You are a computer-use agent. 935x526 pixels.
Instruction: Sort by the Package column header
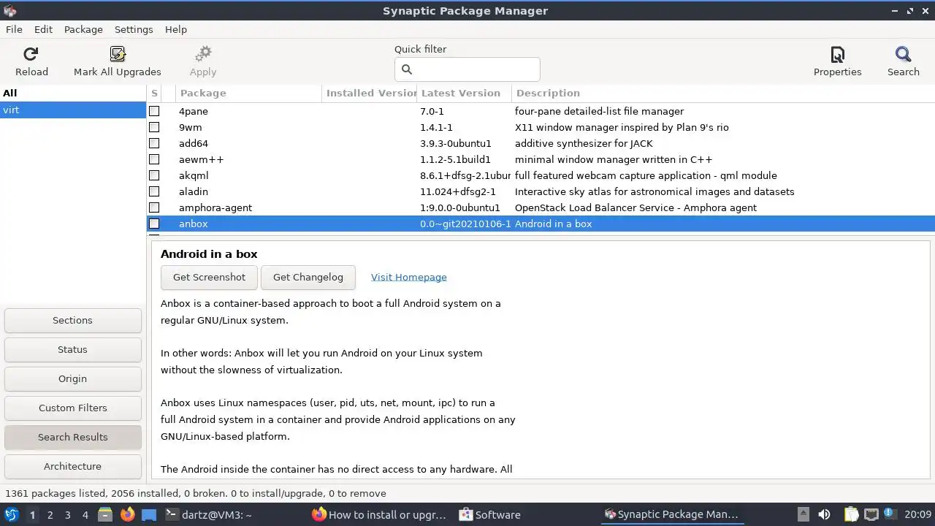click(248, 93)
